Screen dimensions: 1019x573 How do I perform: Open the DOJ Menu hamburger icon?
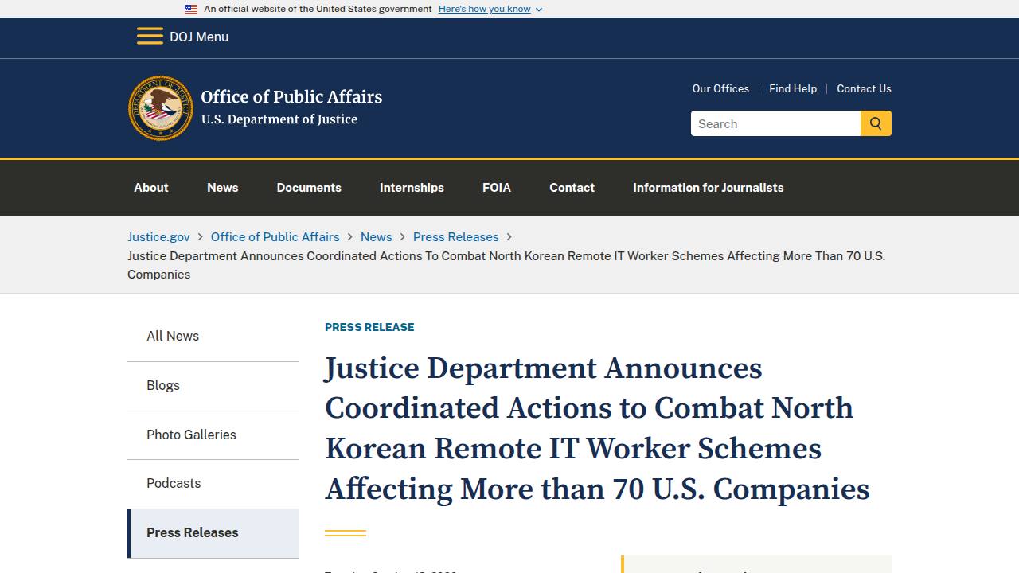coord(150,37)
